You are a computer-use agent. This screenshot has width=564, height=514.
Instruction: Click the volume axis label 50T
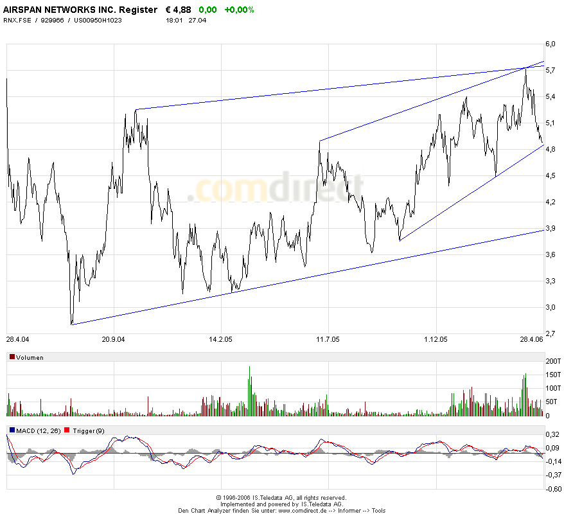[x=553, y=402]
